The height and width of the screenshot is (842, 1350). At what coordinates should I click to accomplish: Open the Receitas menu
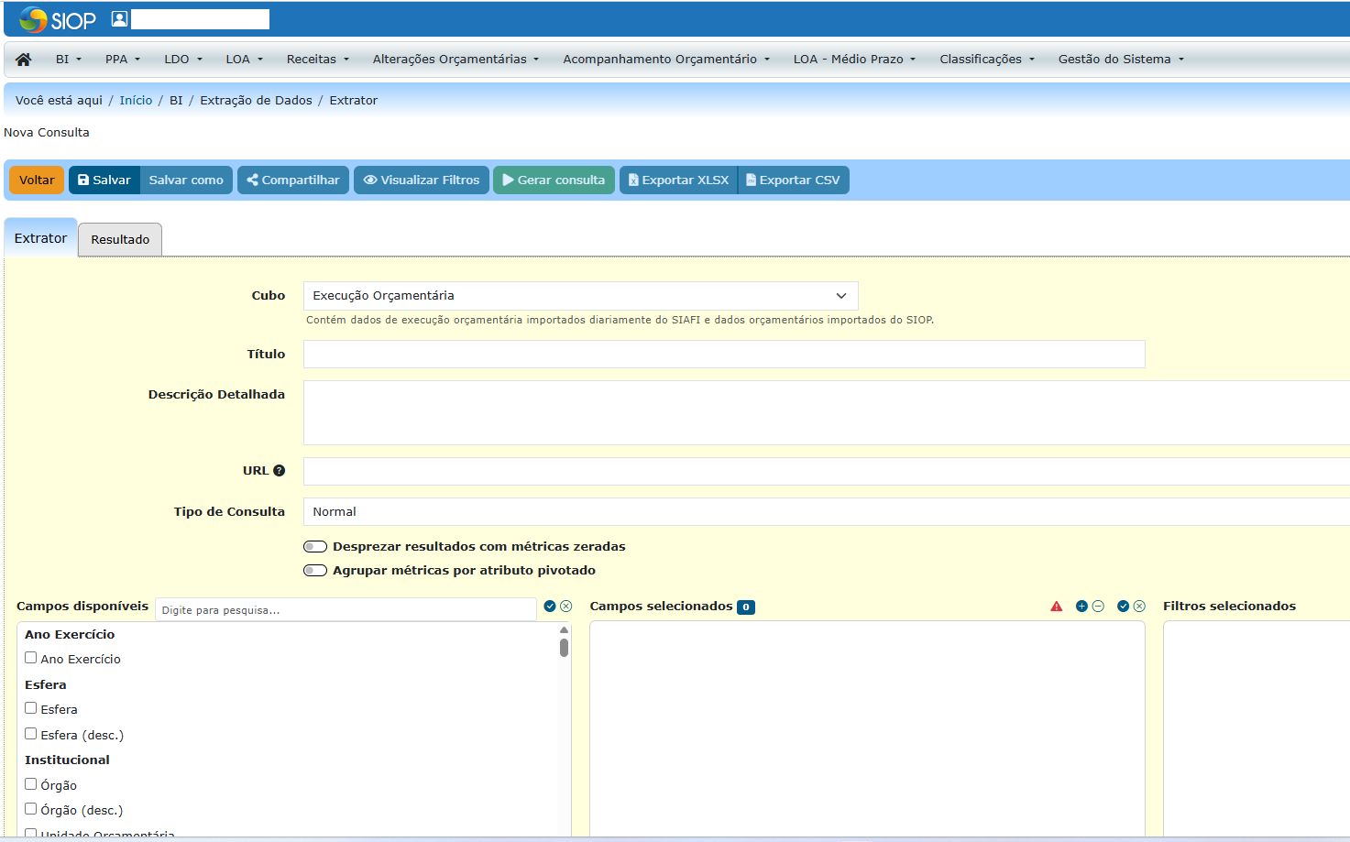pos(318,59)
